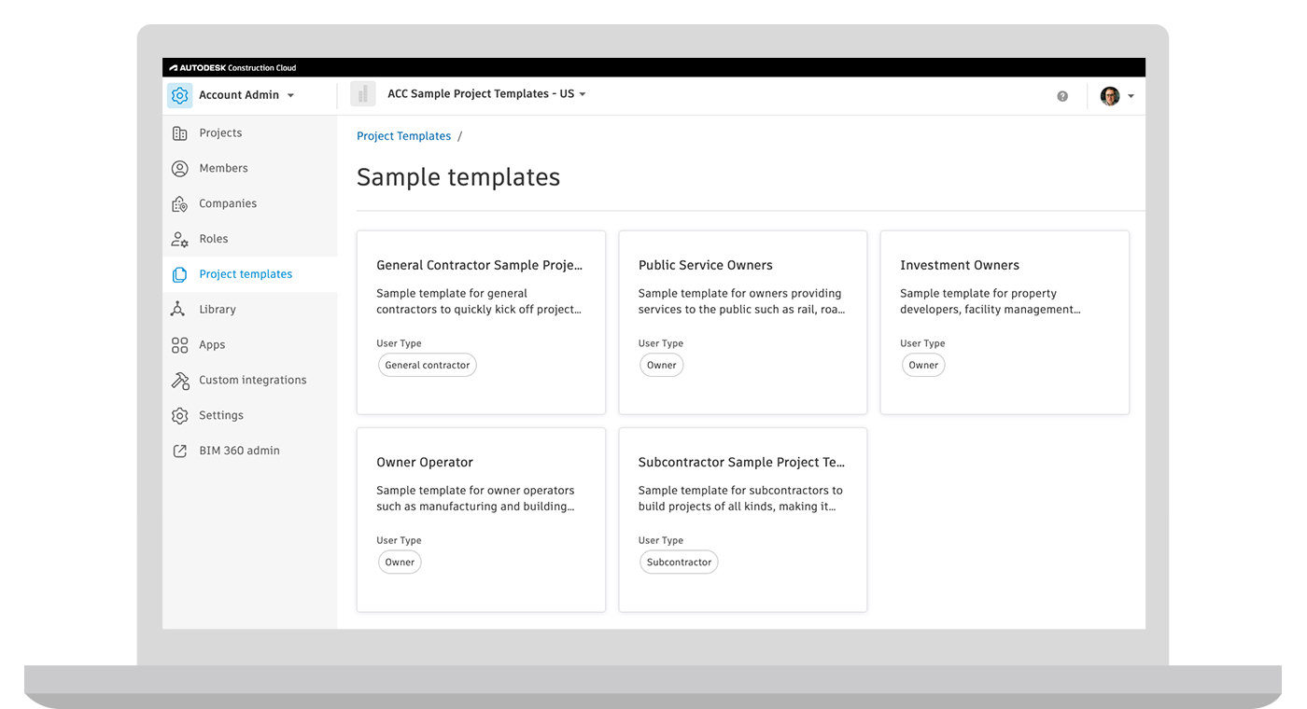
Task: Click the Library nodes icon
Action: (177, 310)
